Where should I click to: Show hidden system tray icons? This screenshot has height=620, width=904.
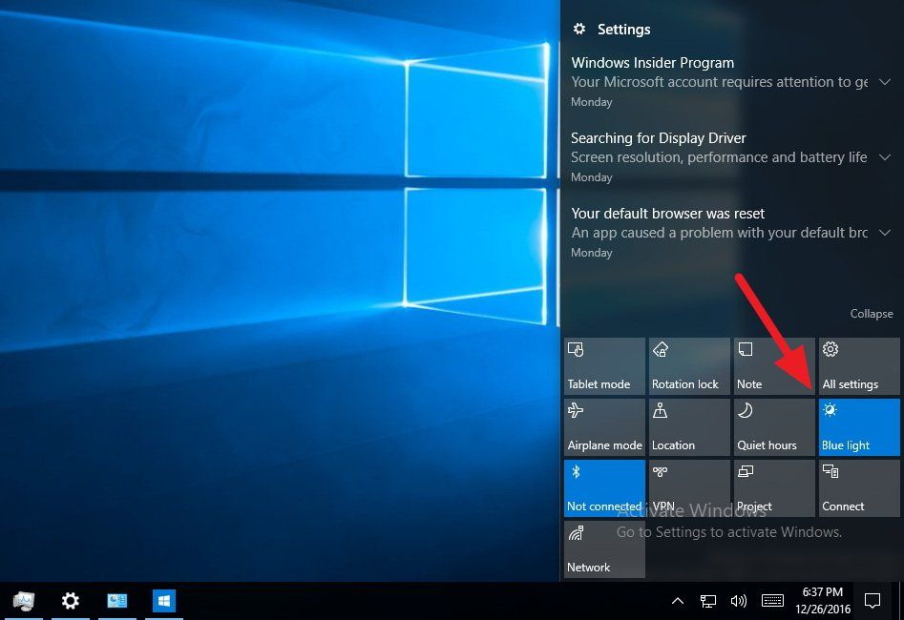pos(678,601)
